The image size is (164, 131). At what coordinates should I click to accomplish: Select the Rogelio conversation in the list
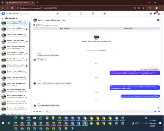click(x=14, y=41)
